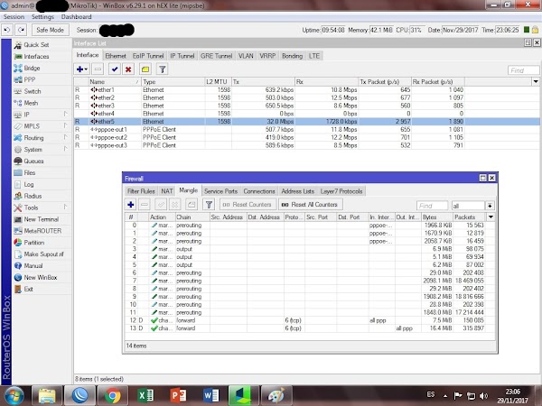The image size is (542, 406).
Task: Select the ether1 interface row
Action: pos(269,89)
